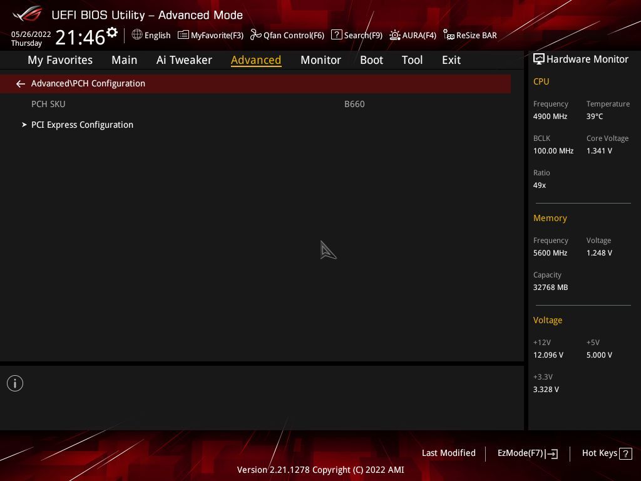Image resolution: width=641 pixels, height=481 pixels.
Task: Click the globe language icon
Action: point(137,35)
